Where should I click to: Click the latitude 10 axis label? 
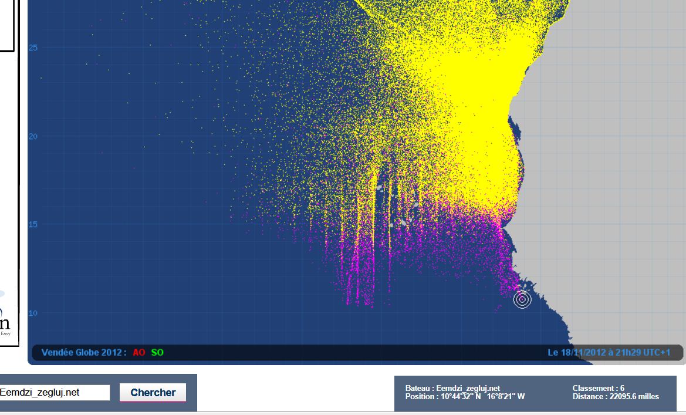coord(33,313)
